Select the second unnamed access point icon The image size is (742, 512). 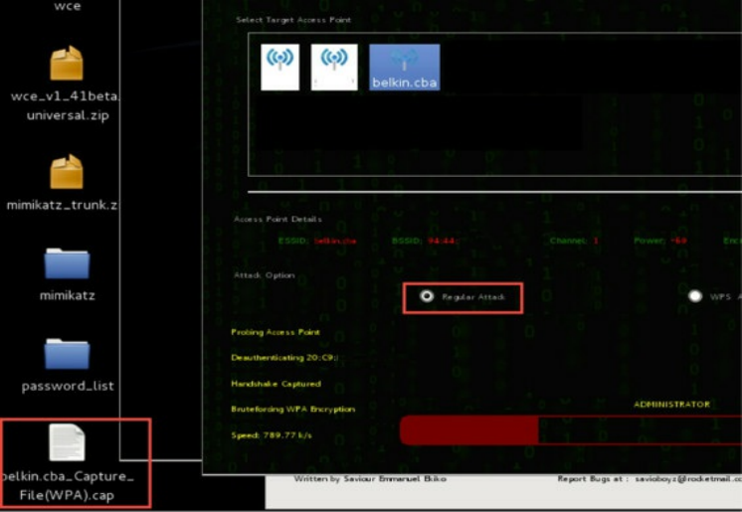coord(334,68)
